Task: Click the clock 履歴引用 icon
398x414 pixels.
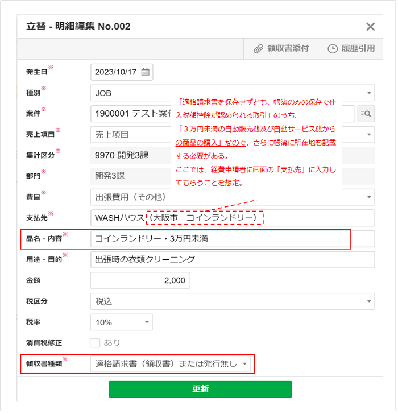Action: [333, 49]
